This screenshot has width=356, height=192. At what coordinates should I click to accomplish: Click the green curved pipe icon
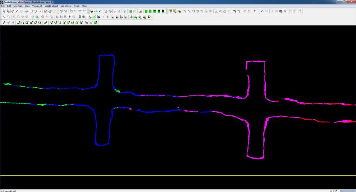point(235,11)
